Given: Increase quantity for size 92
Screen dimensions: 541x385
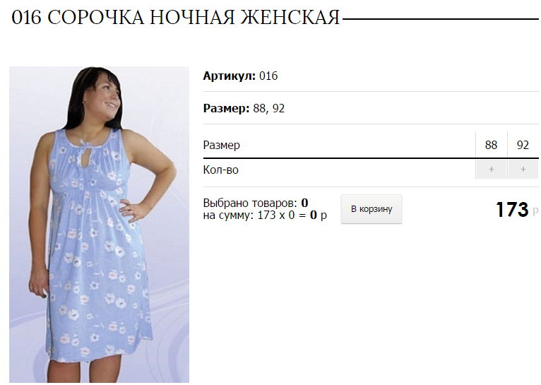Looking at the screenshot, I should (x=523, y=170).
